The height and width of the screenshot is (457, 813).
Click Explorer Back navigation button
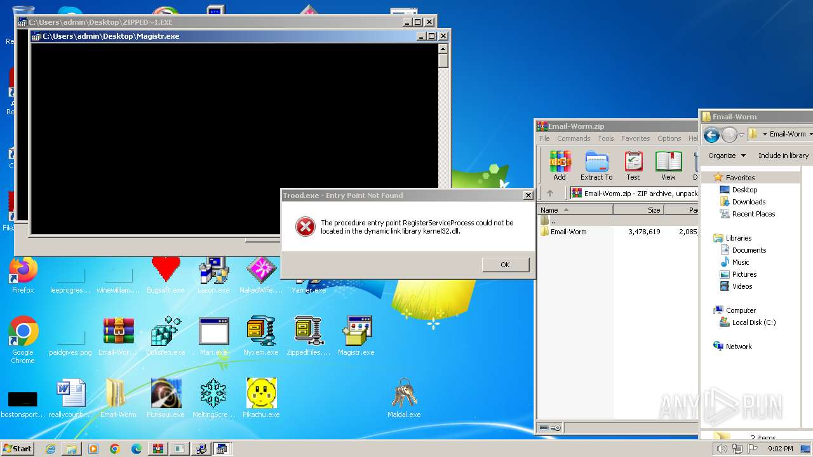(711, 135)
